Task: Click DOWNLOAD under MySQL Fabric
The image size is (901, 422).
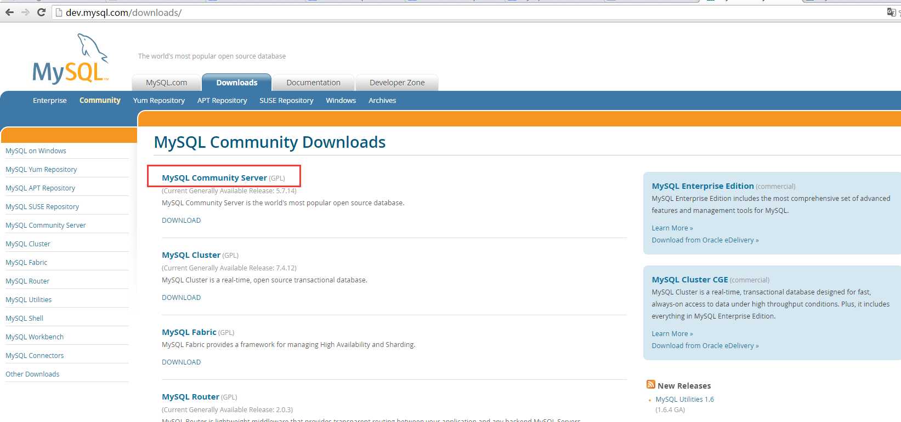Action: pos(182,362)
